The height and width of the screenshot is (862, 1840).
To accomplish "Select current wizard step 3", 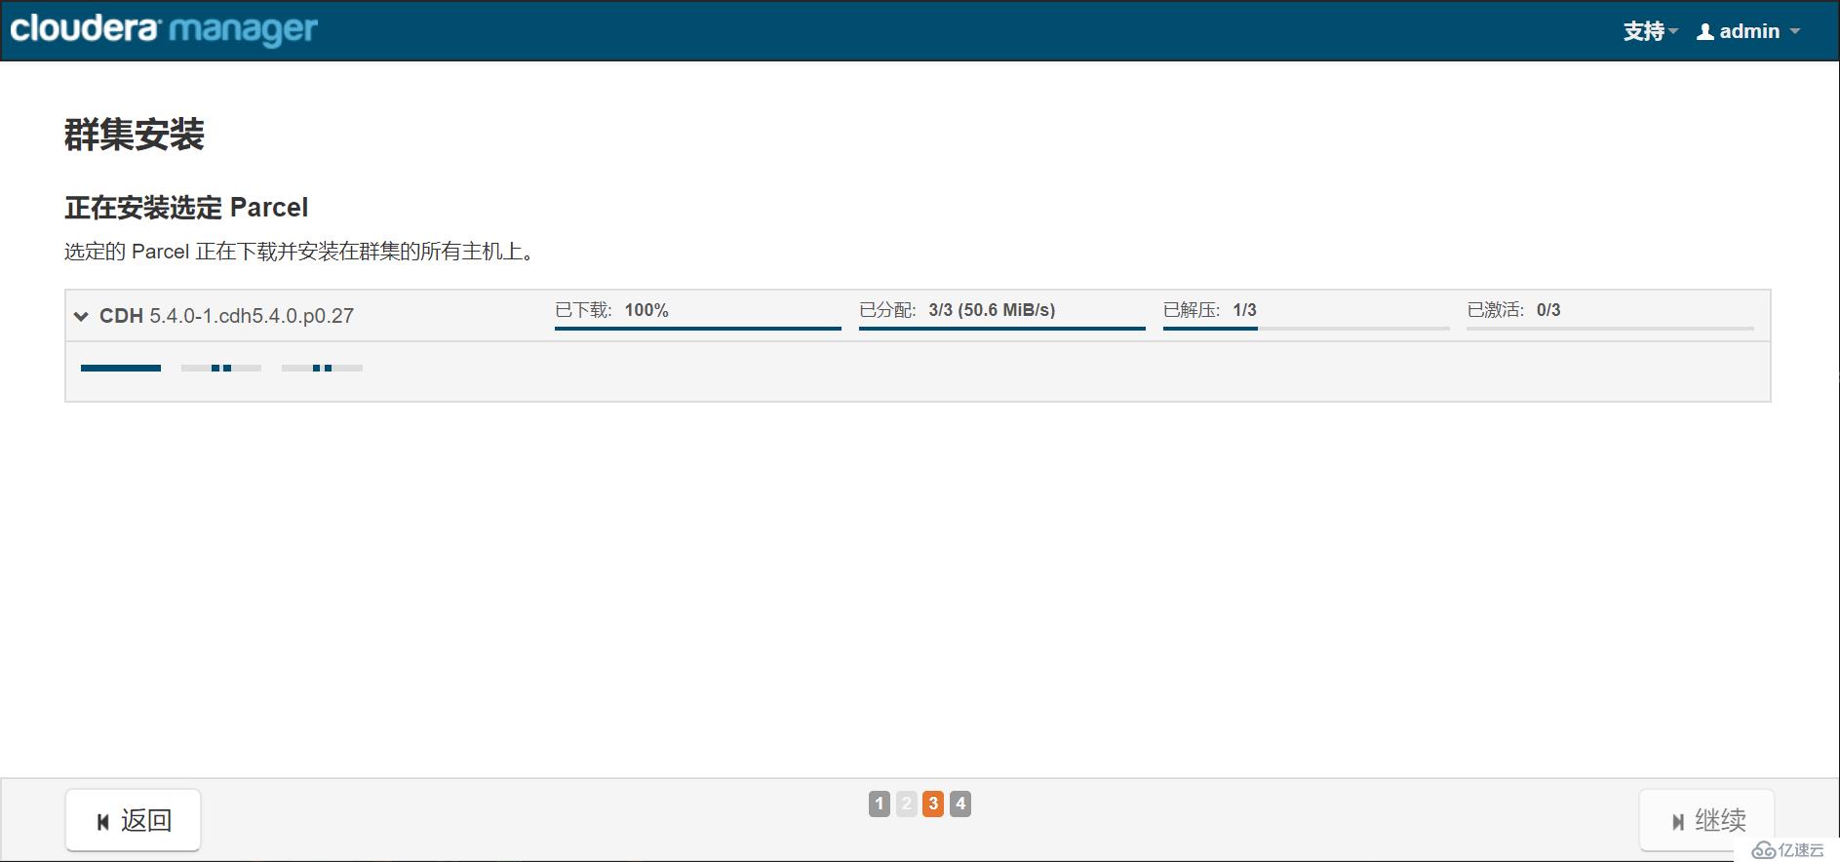I will click(933, 803).
